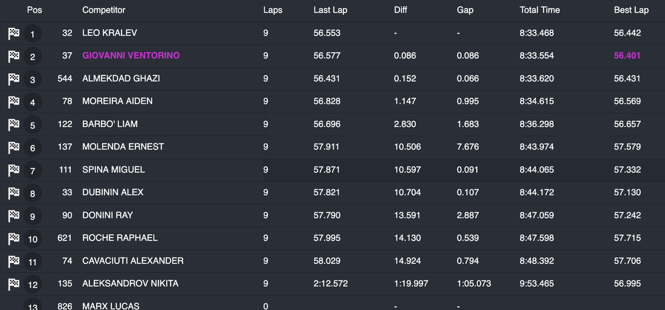
Task: Click the checkered flag in Molenda Ernest's row
Action: pyautogui.click(x=14, y=147)
